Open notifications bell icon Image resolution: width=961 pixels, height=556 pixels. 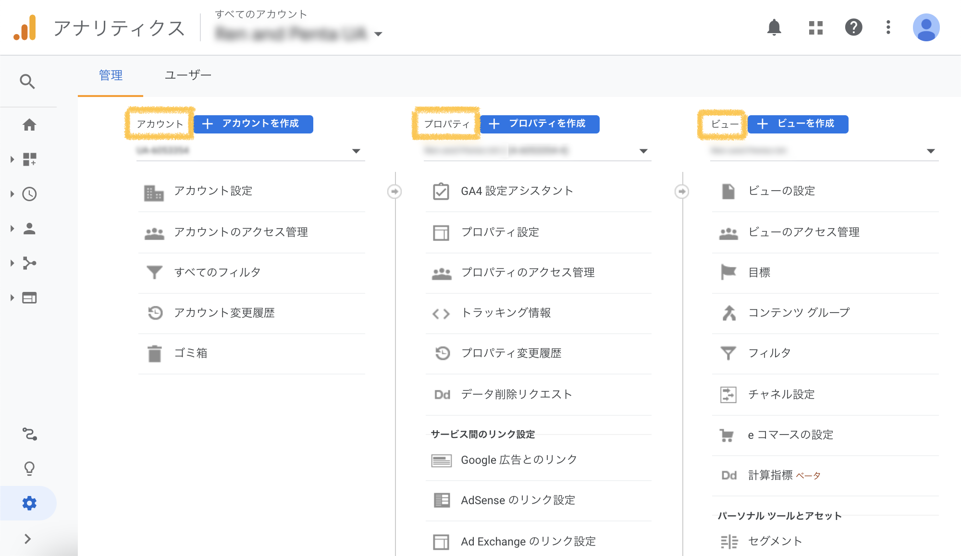[774, 27]
